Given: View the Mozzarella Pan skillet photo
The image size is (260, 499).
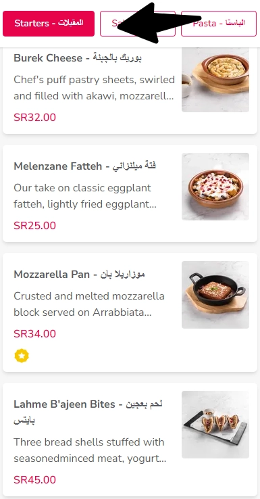Looking at the screenshot, I should click(x=215, y=295).
